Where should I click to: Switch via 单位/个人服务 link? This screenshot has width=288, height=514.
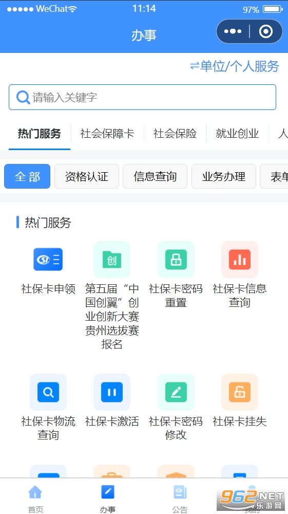click(x=235, y=66)
